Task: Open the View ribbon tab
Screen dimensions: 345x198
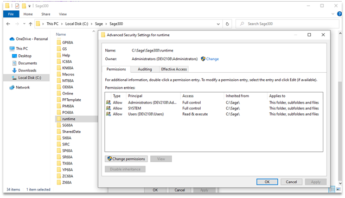Action: coord(63,14)
